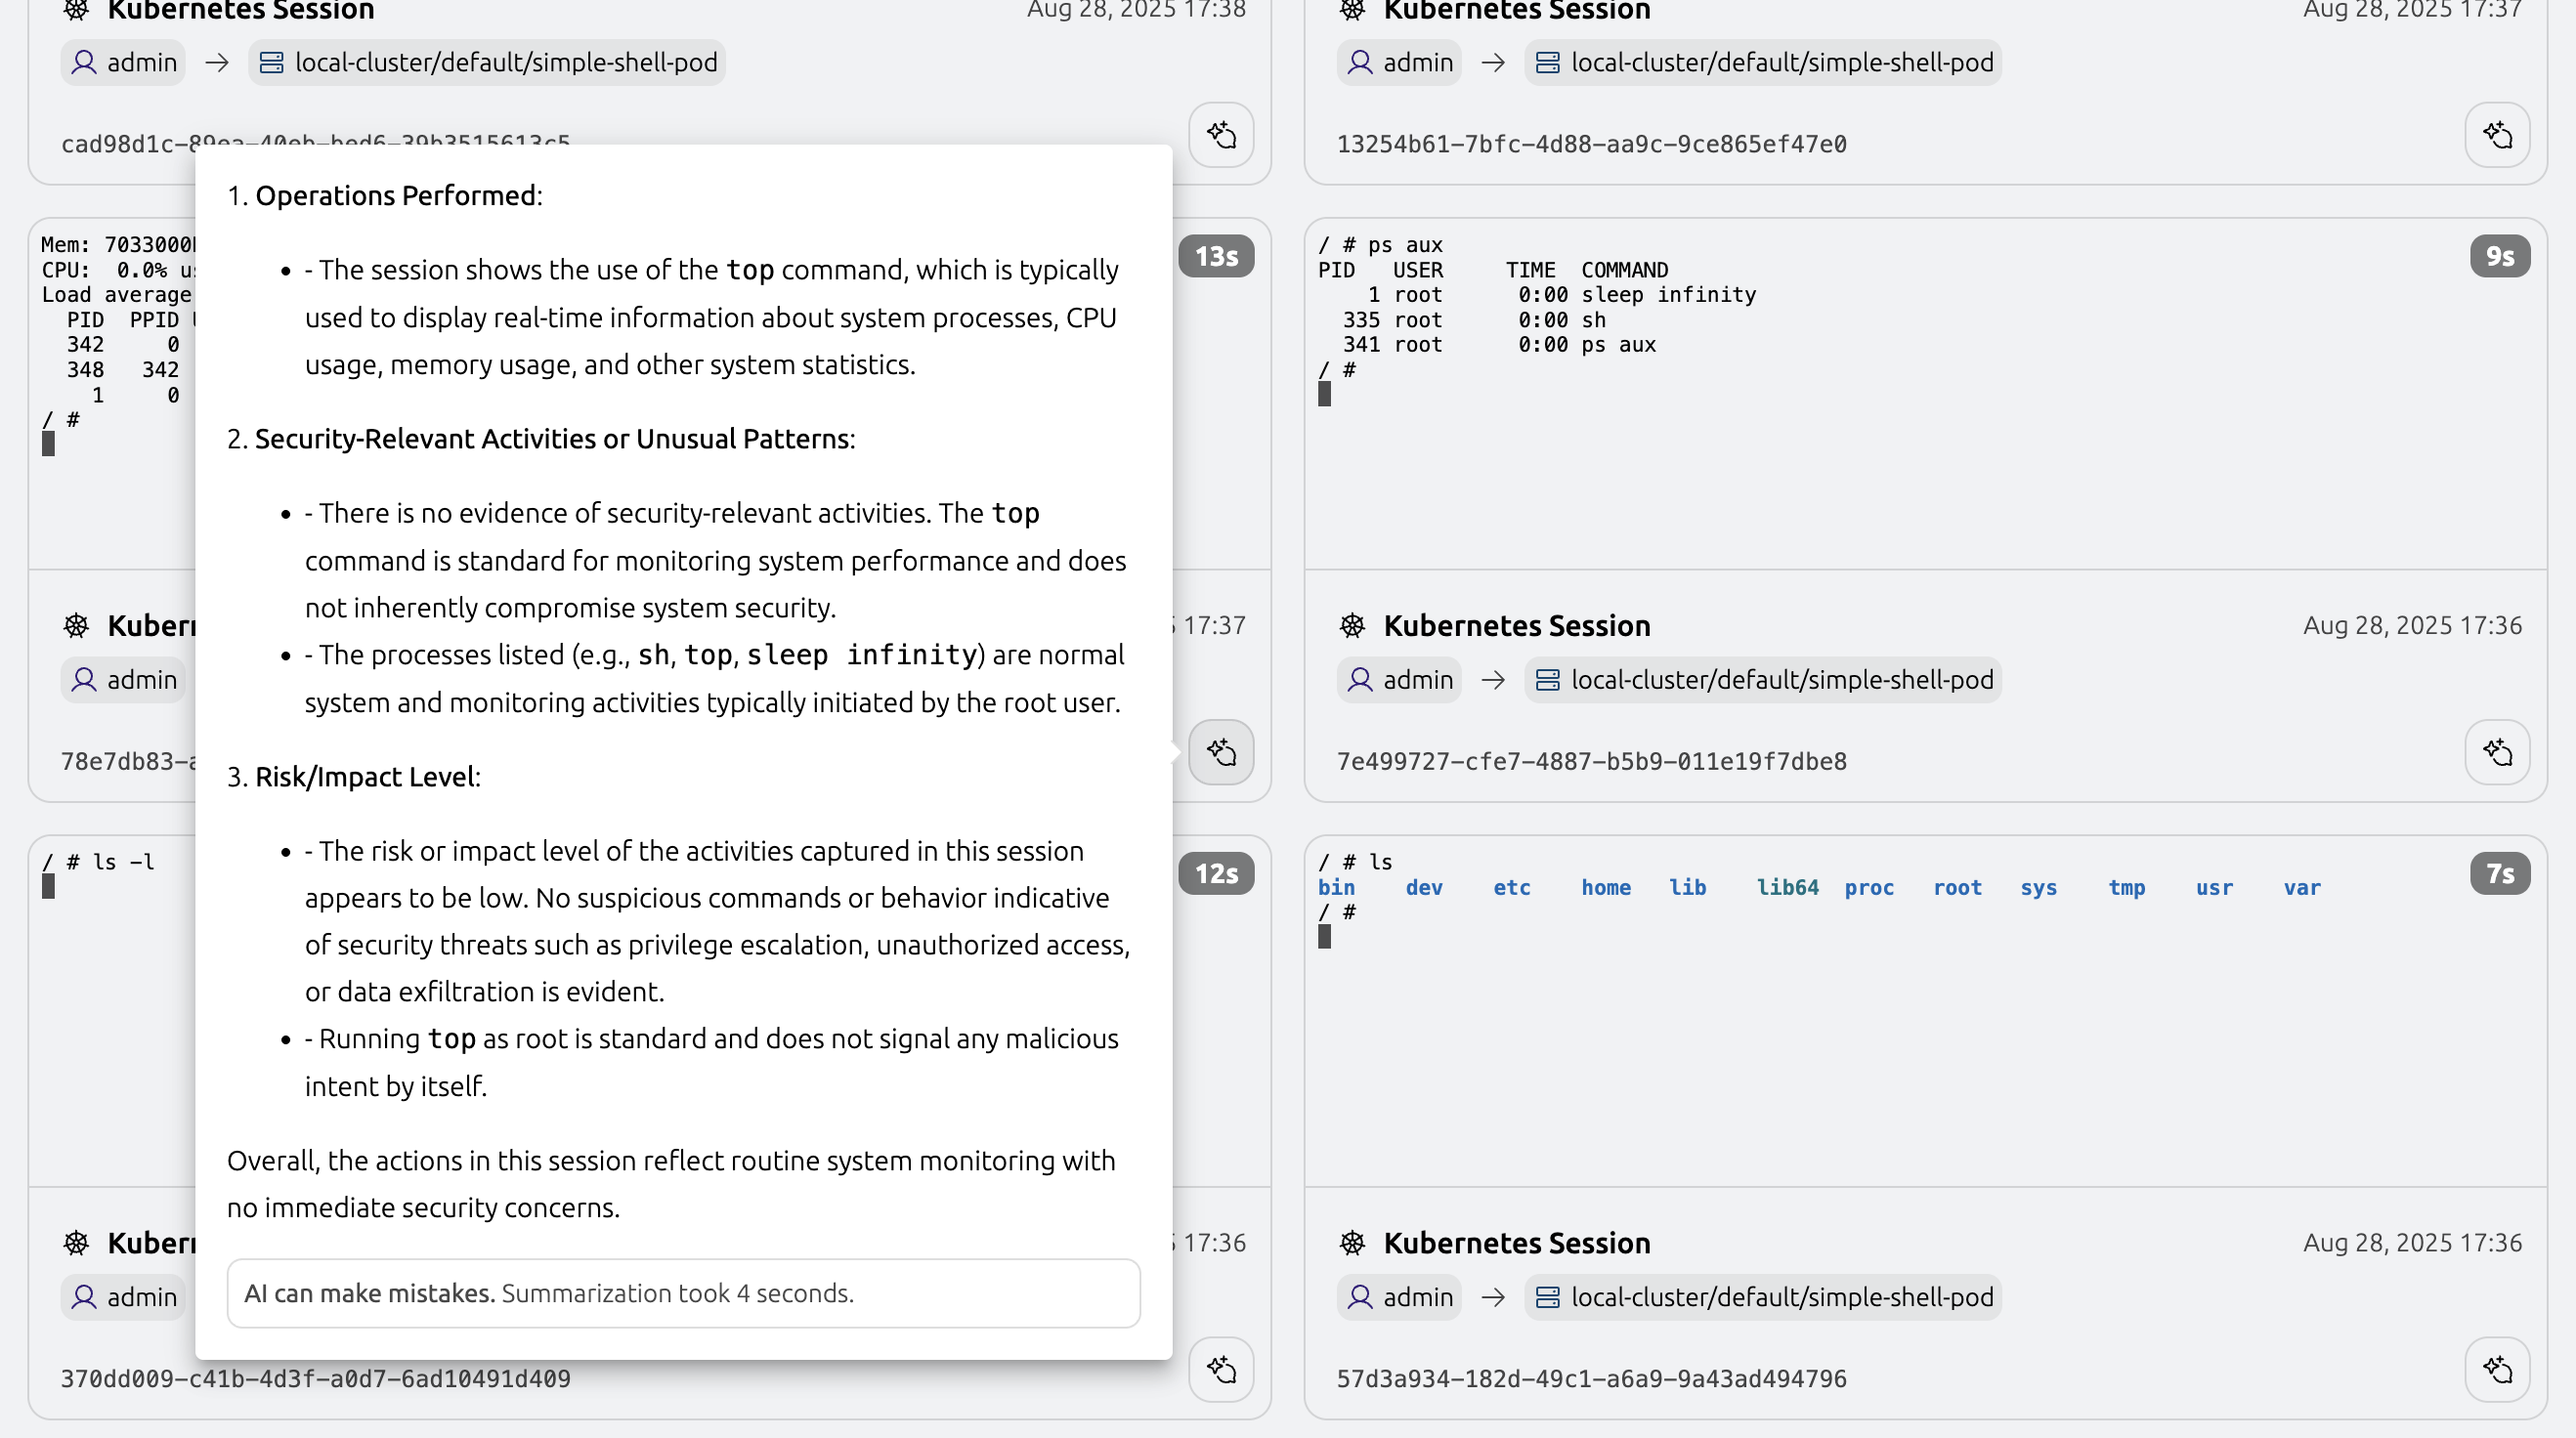Click AI summarize icon on session 13254b61
Screen dimensions: 2576x1438
tap(2497, 135)
